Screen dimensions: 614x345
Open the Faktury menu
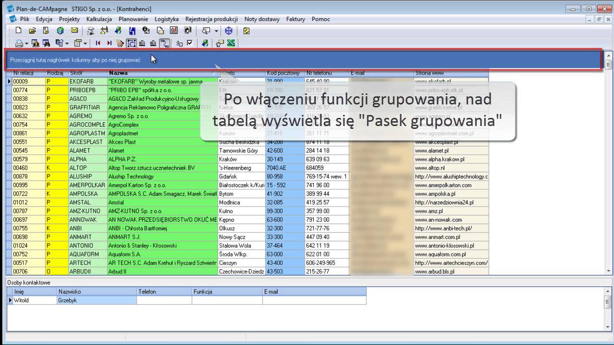click(x=295, y=19)
